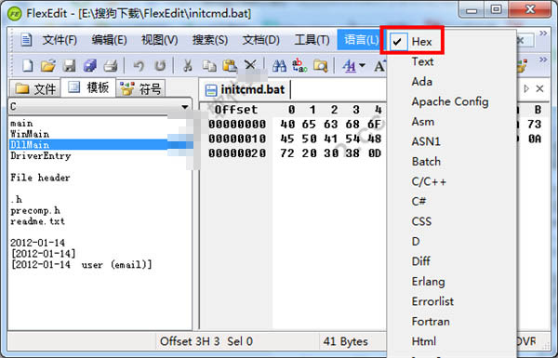This screenshot has height=358, width=558.
Task: Choose C/C++ from the language menu
Action: tap(429, 181)
